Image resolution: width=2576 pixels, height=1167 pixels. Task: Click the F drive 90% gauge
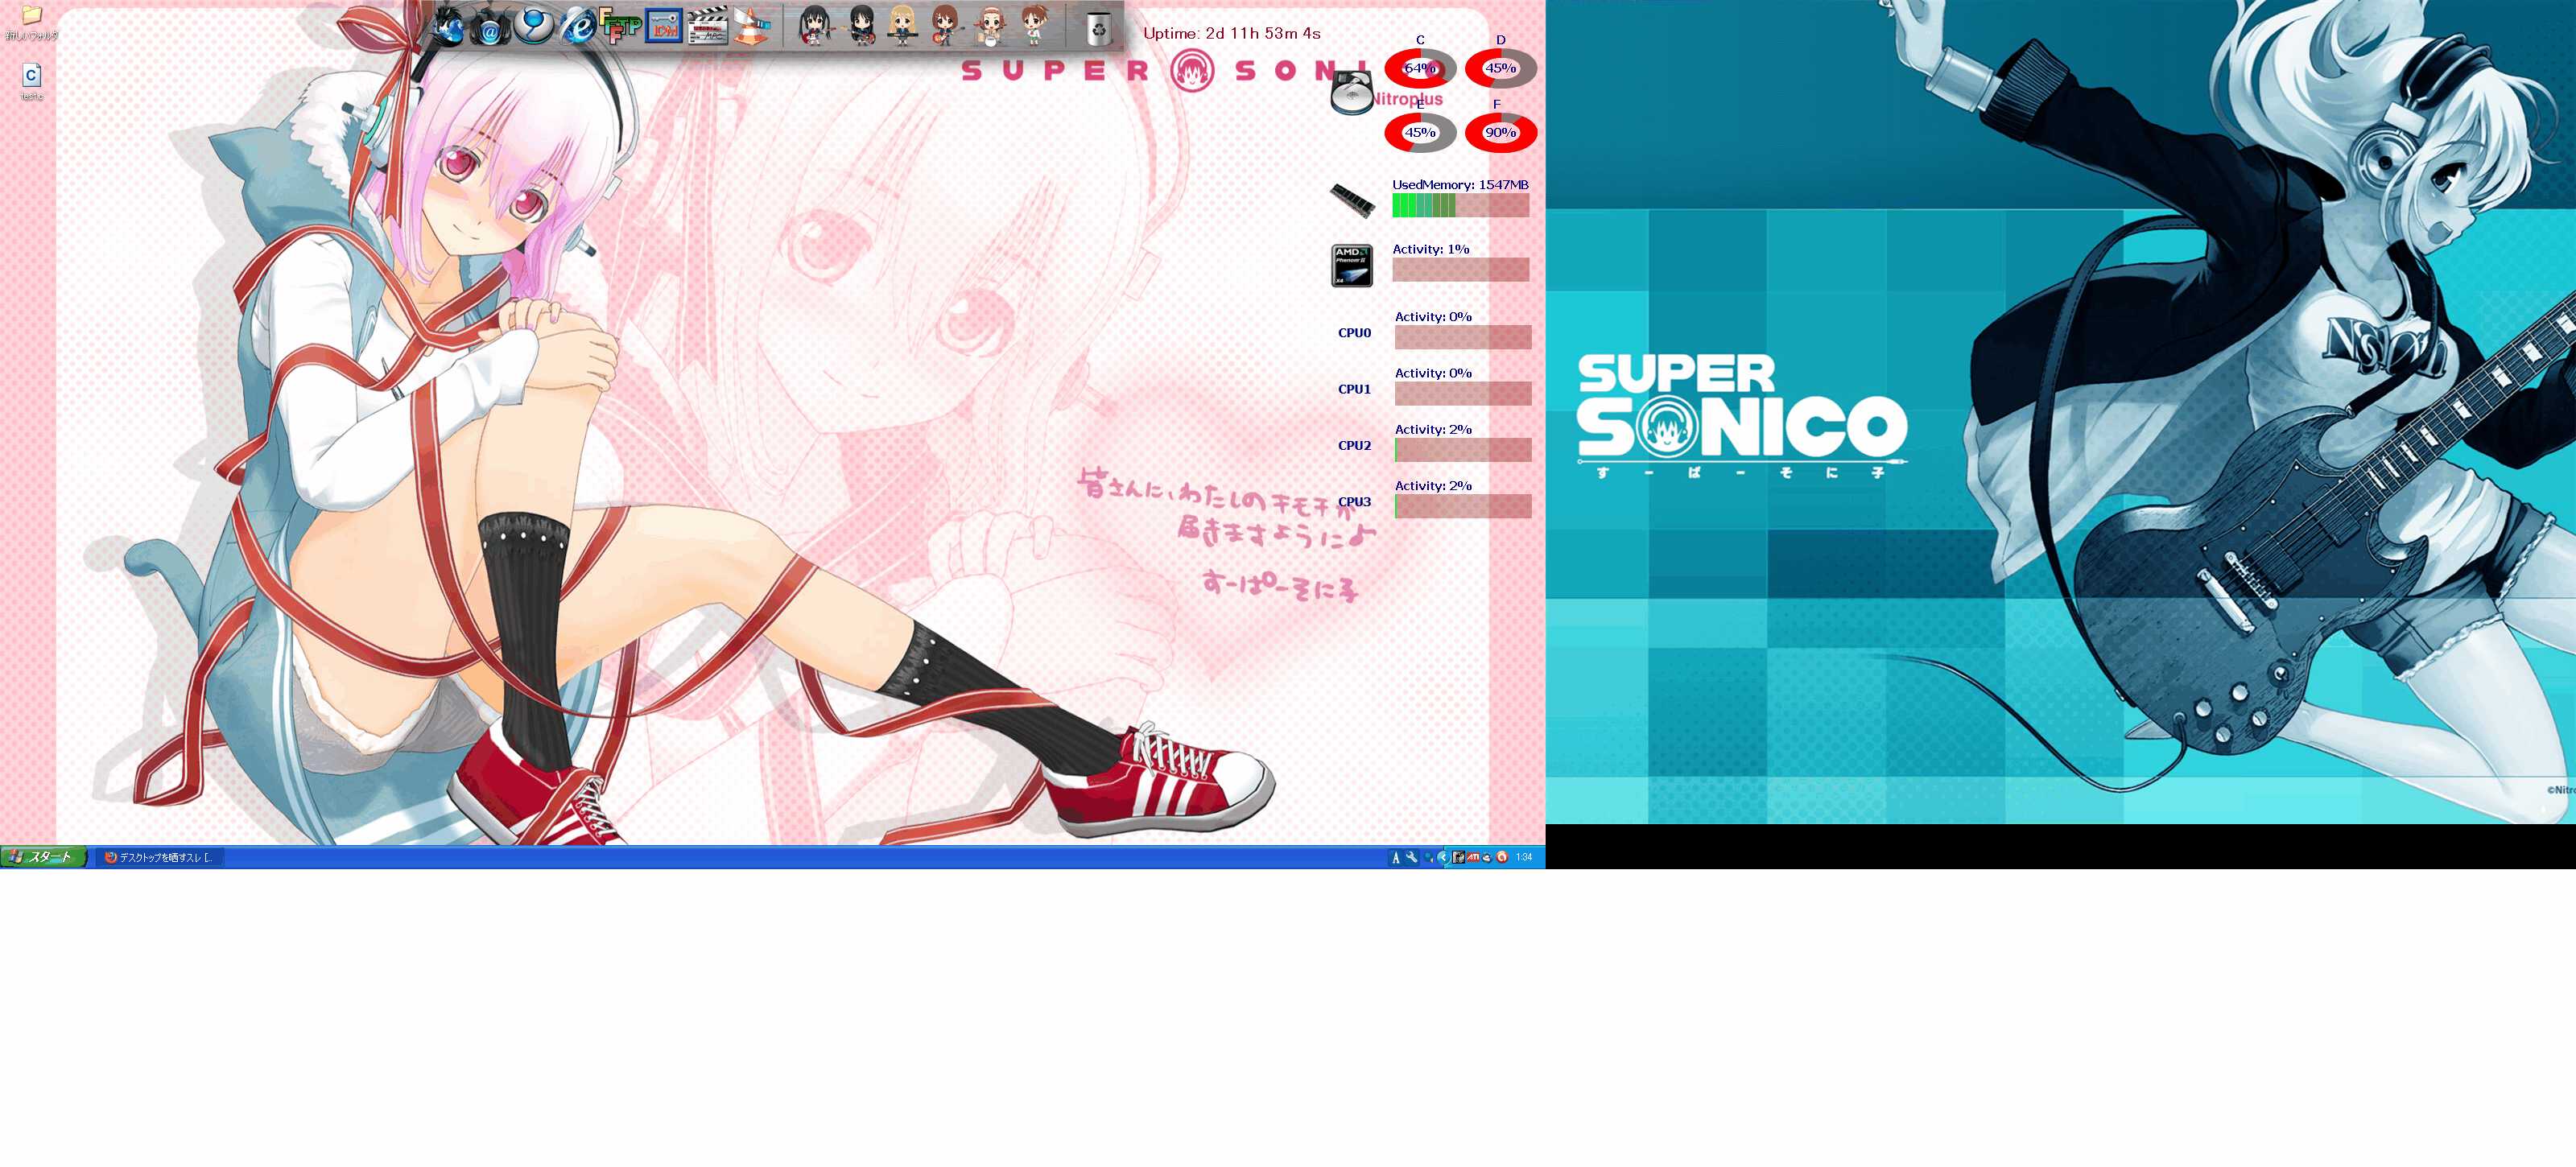[x=1500, y=132]
